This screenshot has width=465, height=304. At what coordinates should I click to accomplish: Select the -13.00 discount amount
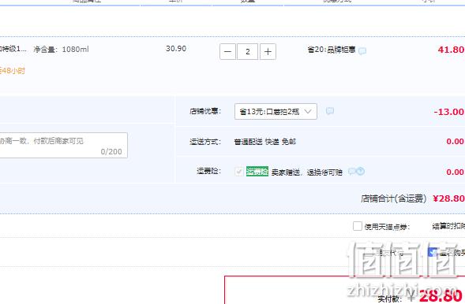tap(448, 112)
